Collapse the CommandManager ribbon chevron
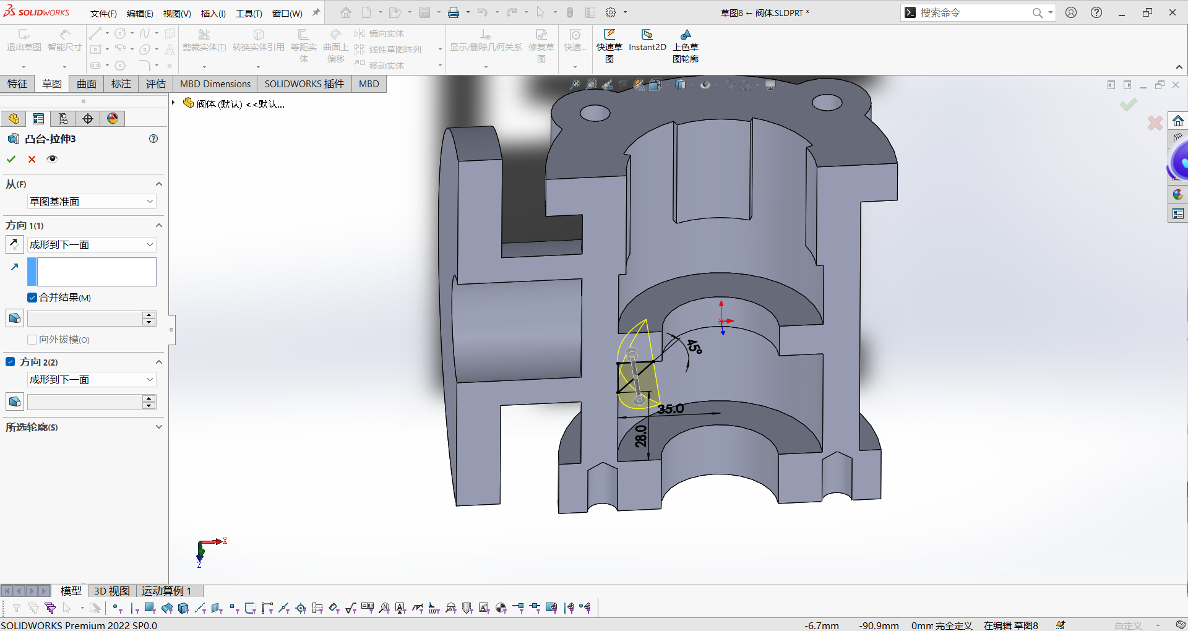1188x631 pixels. (1179, 67)
